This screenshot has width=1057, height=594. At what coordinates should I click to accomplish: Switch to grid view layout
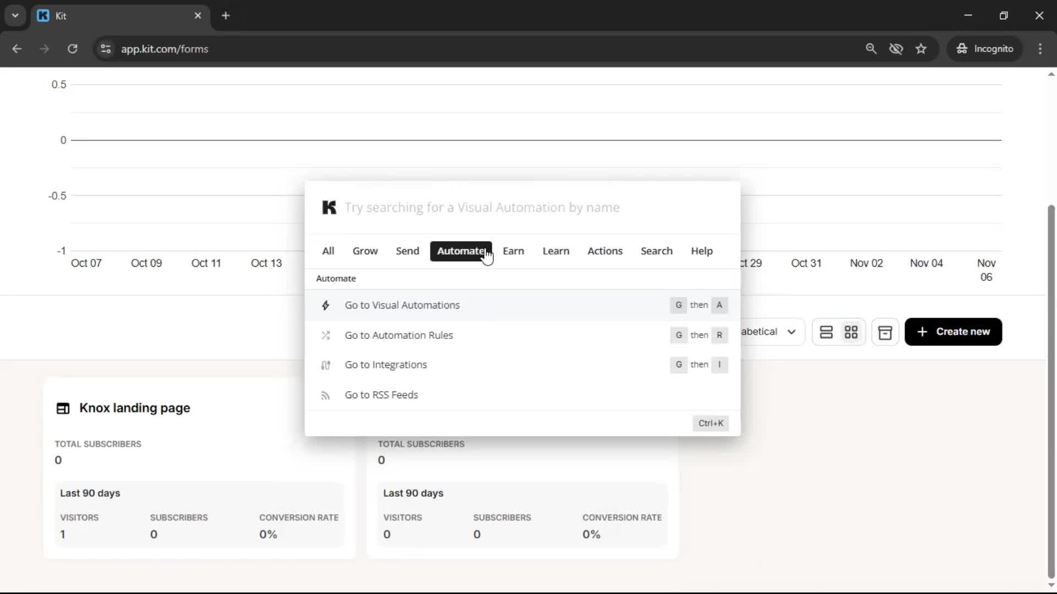pyautogui.click(x=851, y=332)
